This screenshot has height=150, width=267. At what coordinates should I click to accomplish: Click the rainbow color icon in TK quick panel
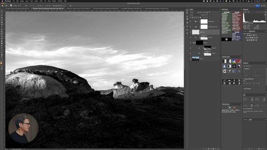(x=234, y=61)
